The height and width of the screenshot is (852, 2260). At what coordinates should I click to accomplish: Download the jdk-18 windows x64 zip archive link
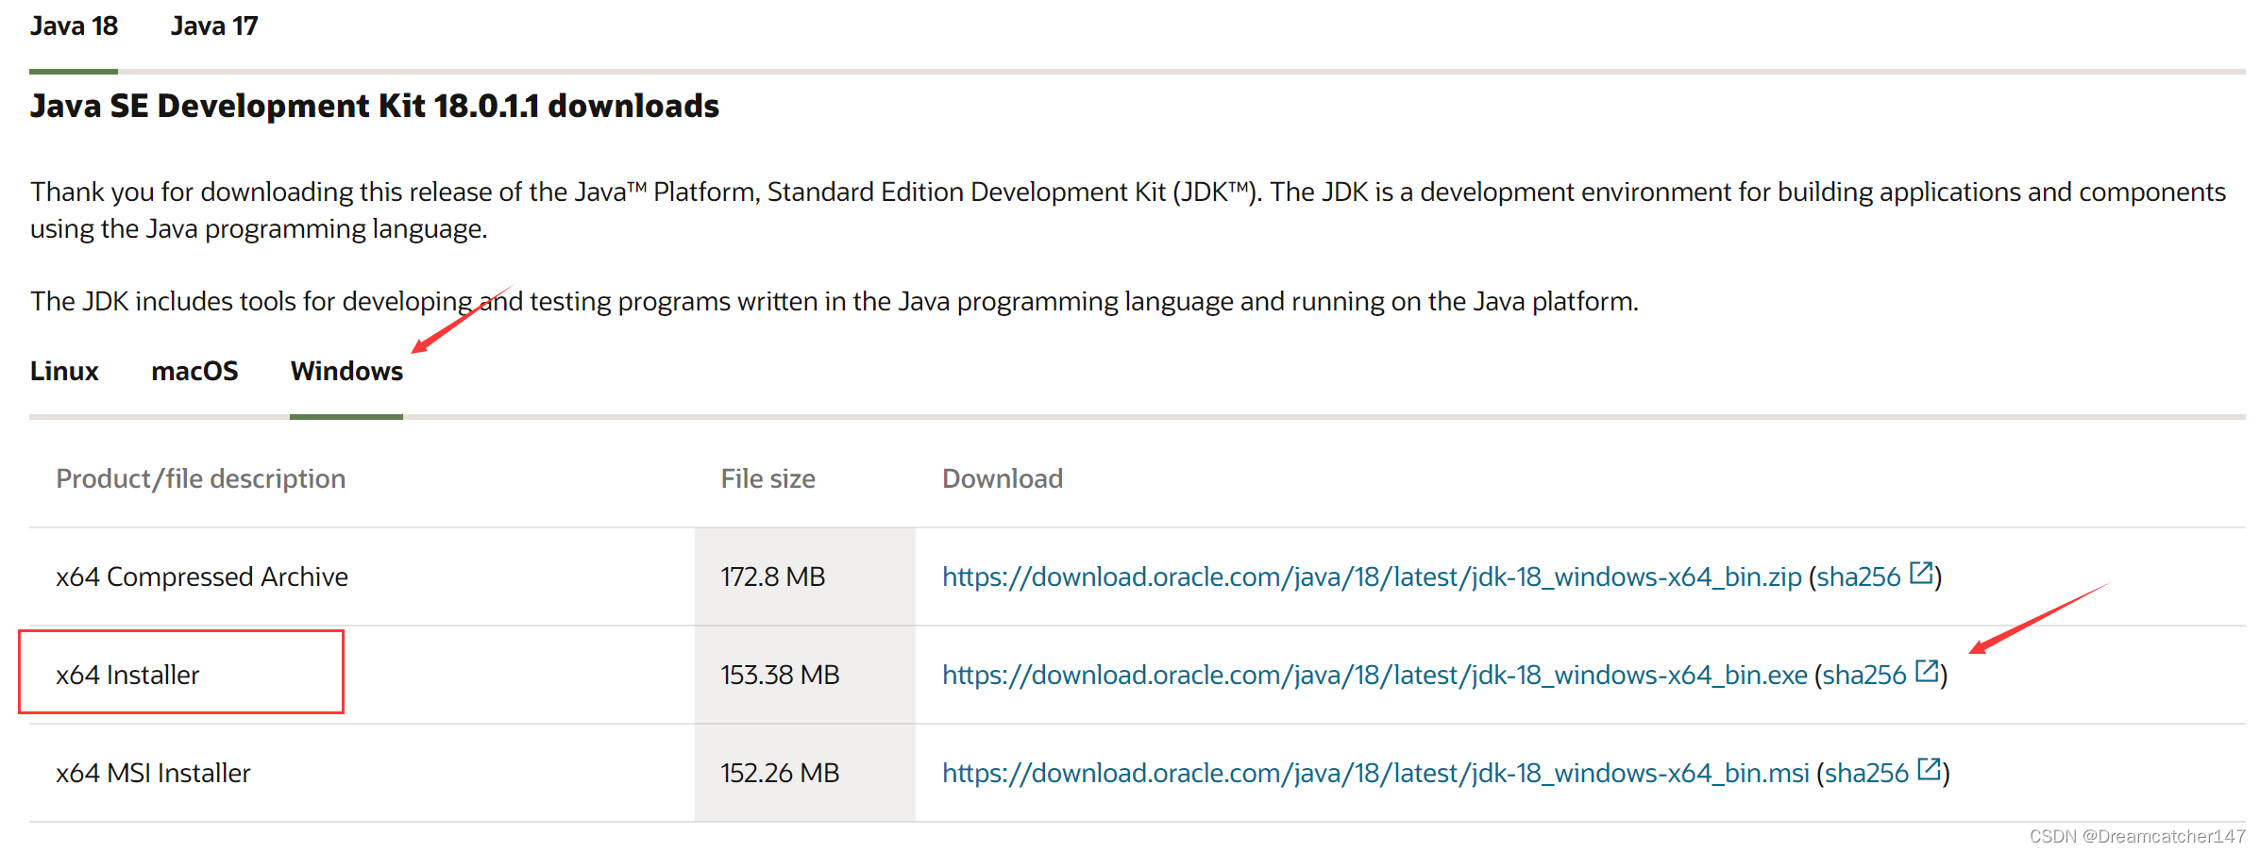click(1372, 576)
